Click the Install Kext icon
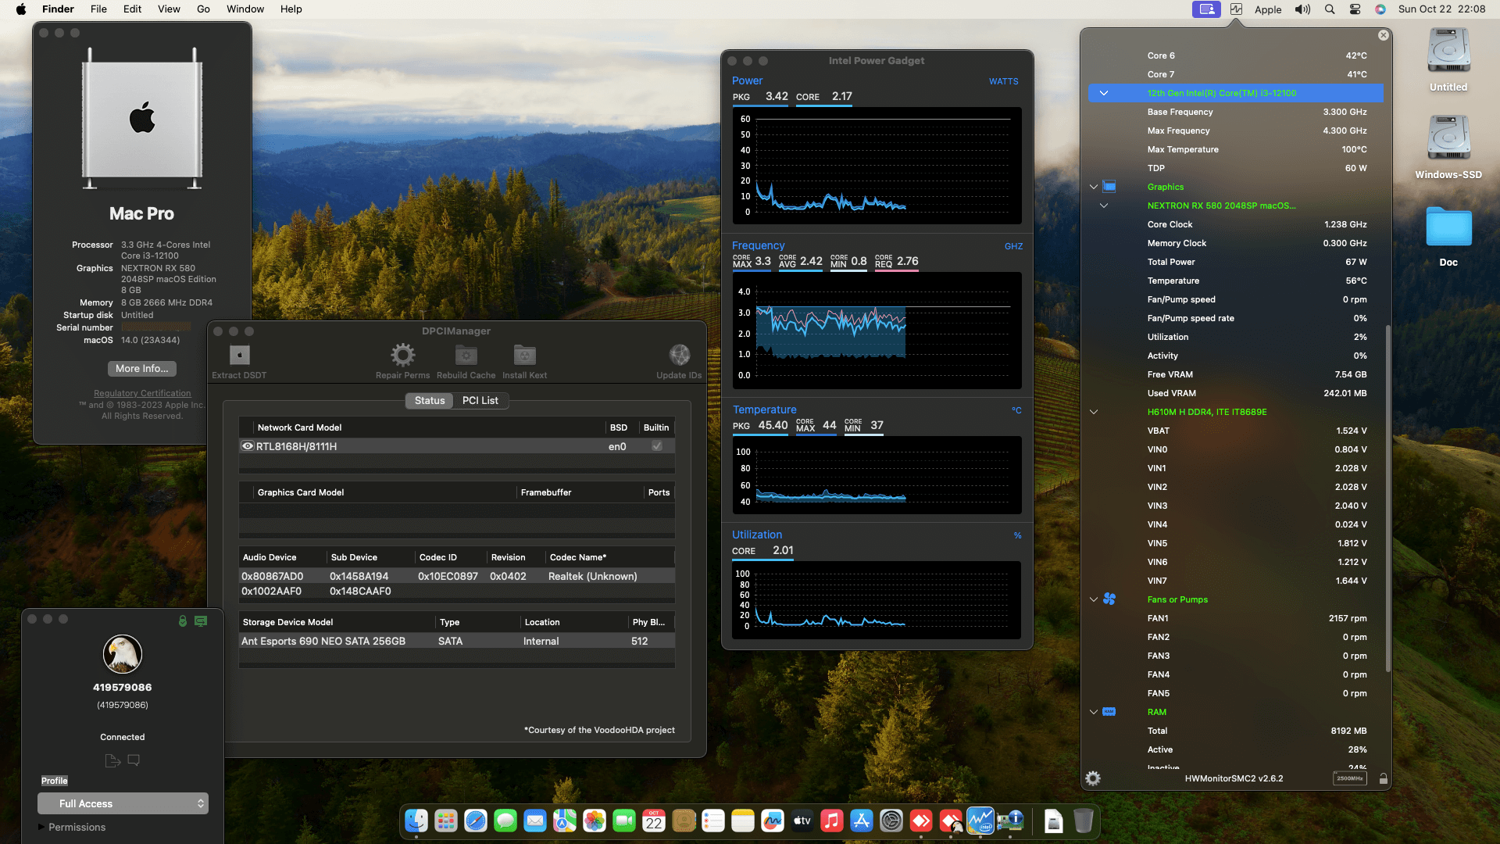 click(524, 355)
